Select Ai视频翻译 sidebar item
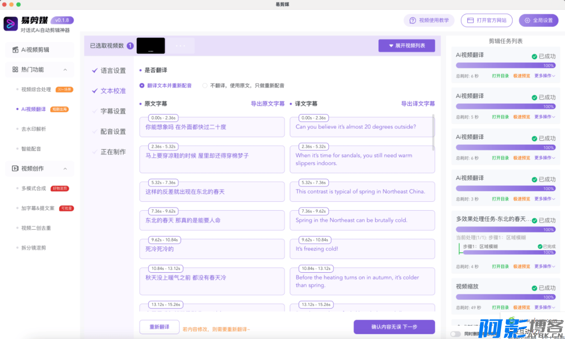The height and width of the screenshot is (339, 565). (34, 109)
